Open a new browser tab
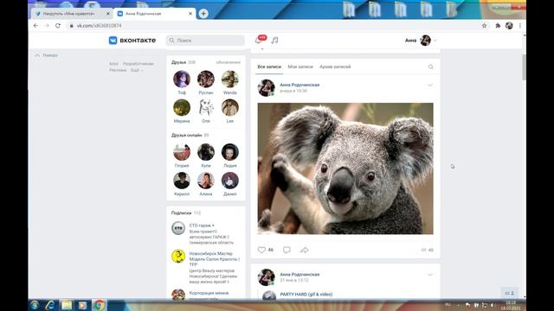The width and height of the screenshot is (554, 311). [203, 14]
